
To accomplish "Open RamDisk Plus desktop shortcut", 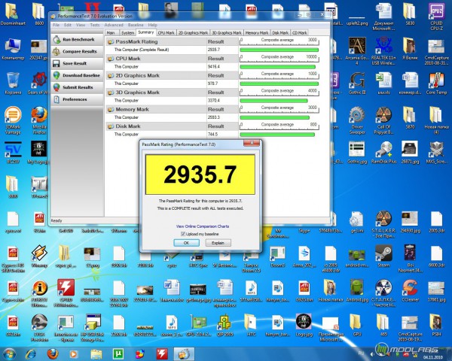I will pyautogui.click(x=383, y=153).
